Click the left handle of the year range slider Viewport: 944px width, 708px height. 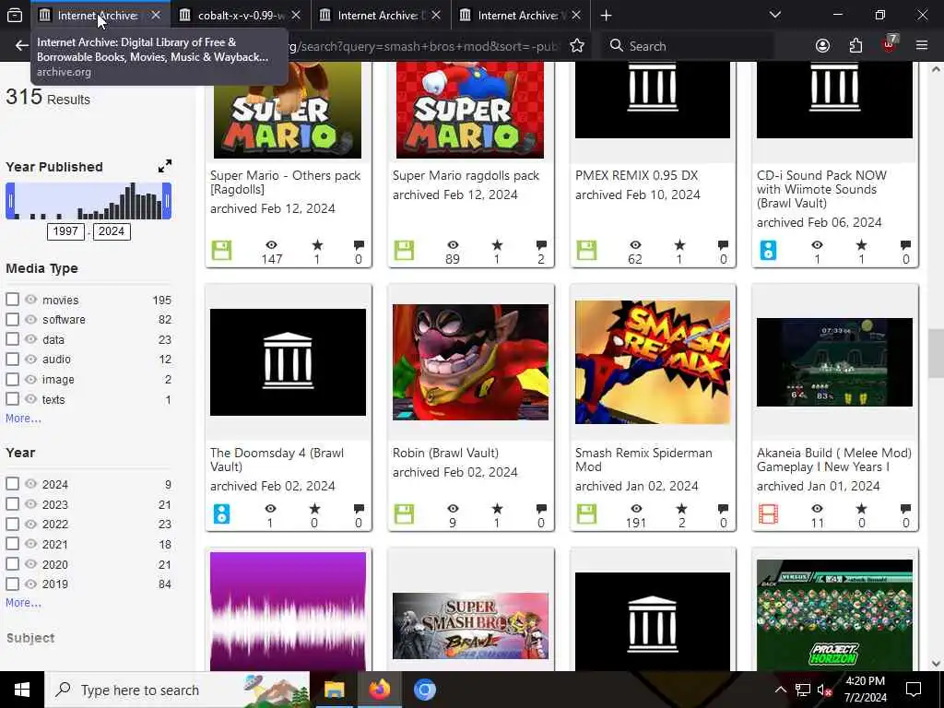(10, 200)
